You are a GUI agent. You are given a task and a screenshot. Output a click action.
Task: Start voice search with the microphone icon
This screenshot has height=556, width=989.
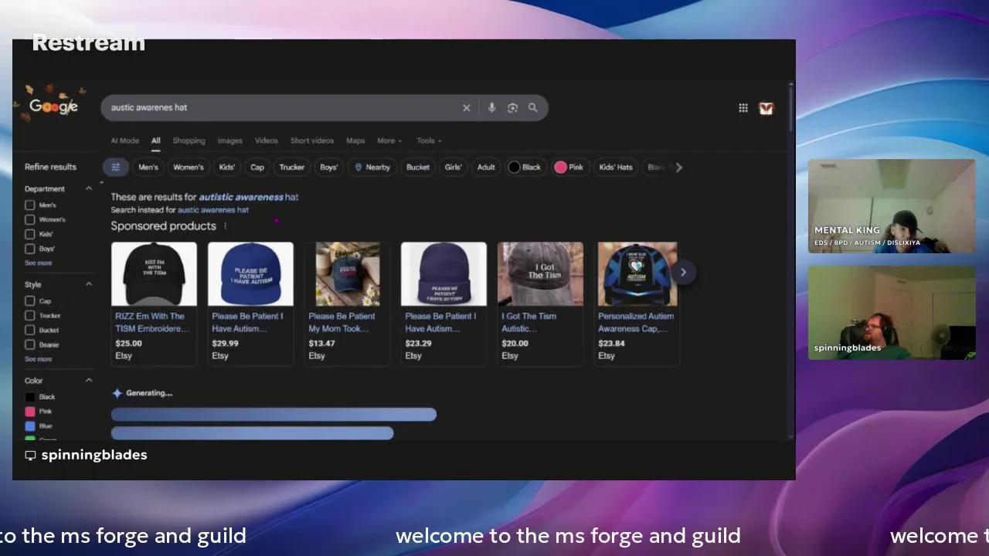[491, 108]
